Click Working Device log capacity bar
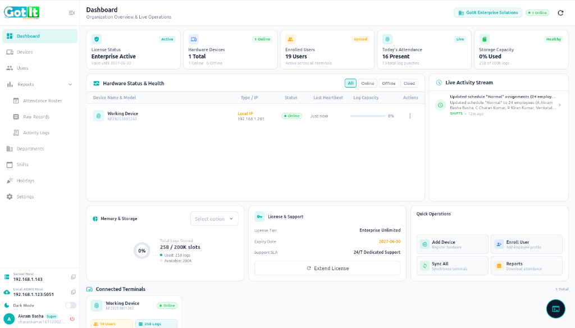The image size is (575, 328). click(368, 116)
